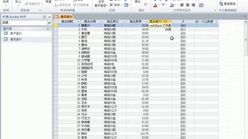The image size is (248, 139).
Task: Open 產品單位 column filter dropdown
Action: pyautogui.click(x=124, y=22)
